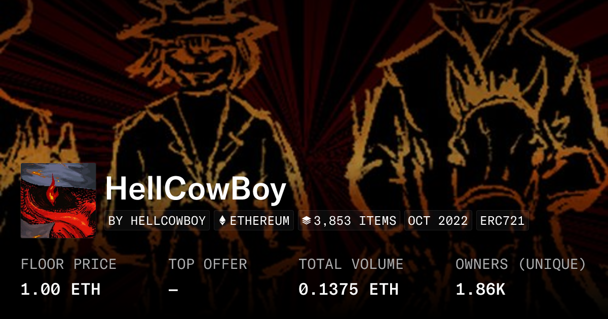The image size is (608, 319).
Task: Click the TOTAL VOLUME label
Action: [x=351, y=264]
